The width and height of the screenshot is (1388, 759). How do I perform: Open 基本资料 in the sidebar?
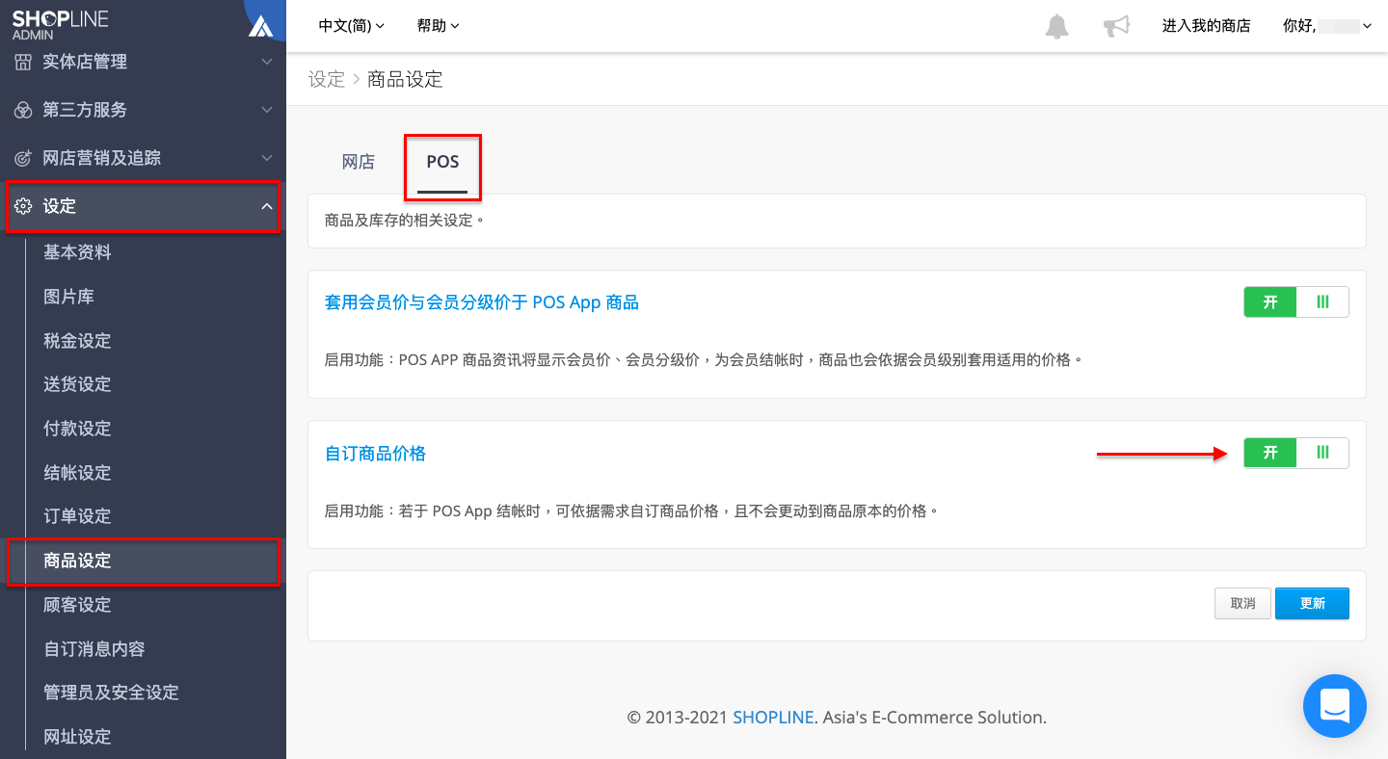pos(77,252)
